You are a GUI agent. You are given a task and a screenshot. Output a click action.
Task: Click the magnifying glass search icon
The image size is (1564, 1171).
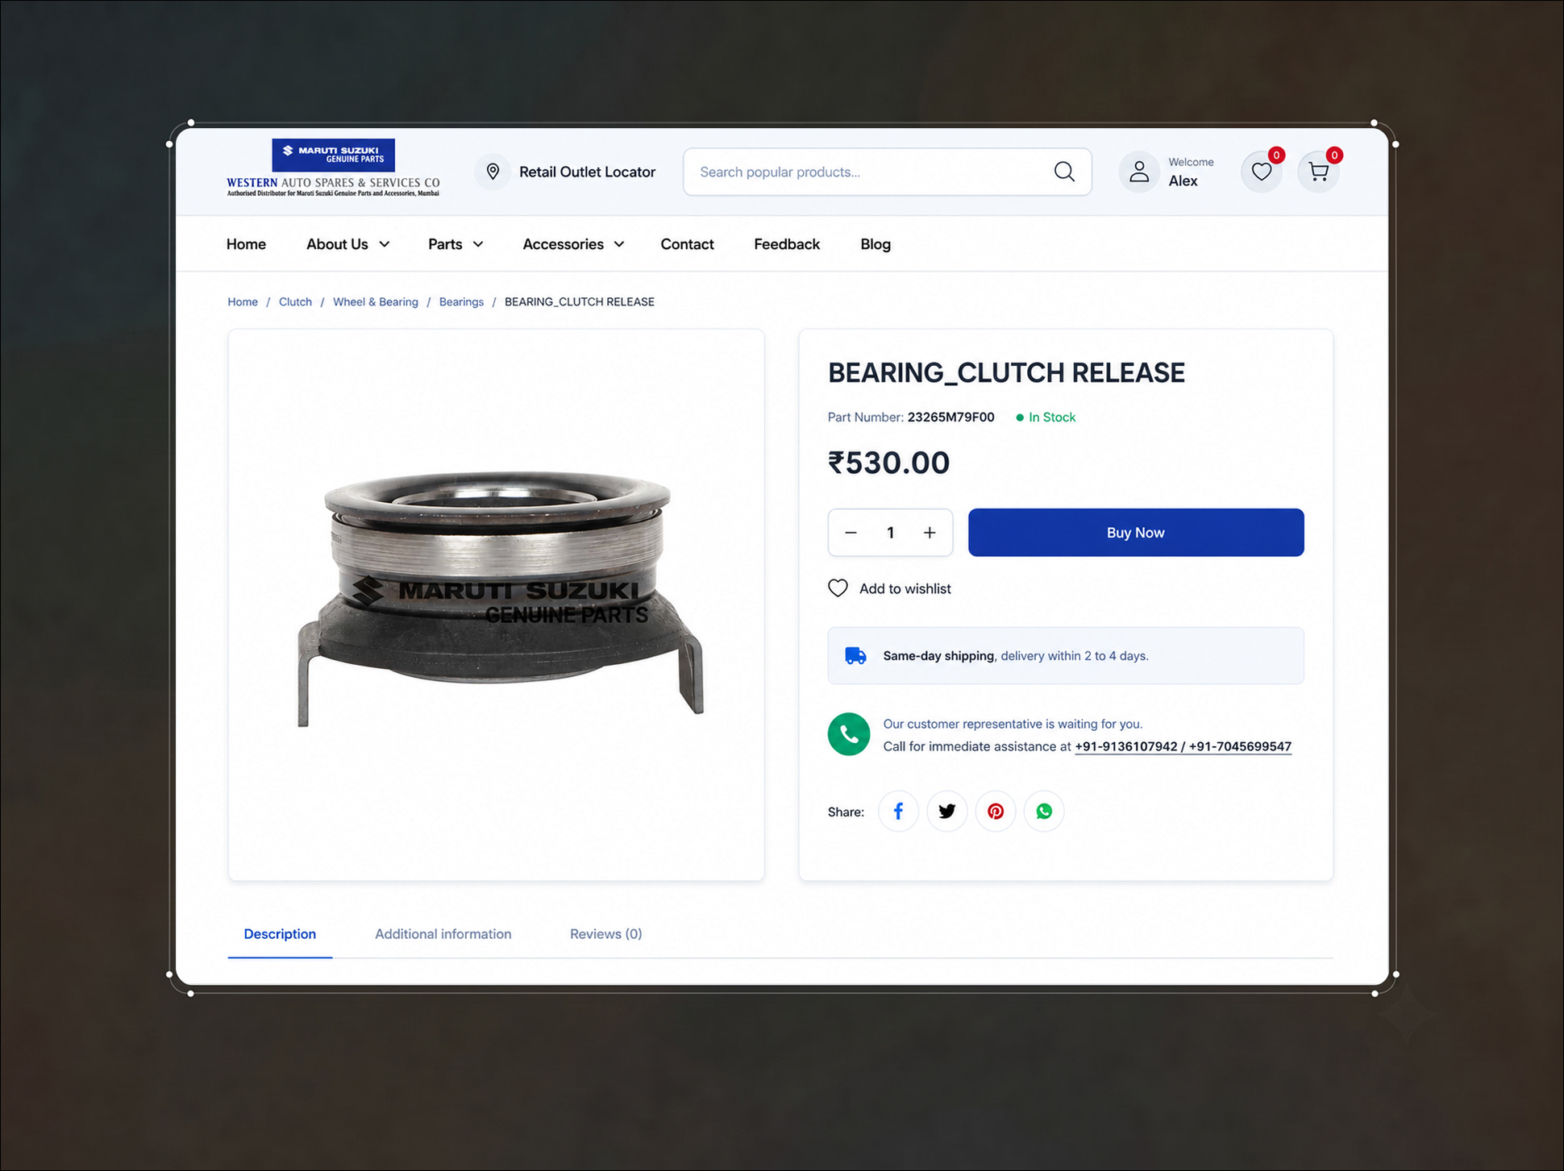tap(1064, 172)
